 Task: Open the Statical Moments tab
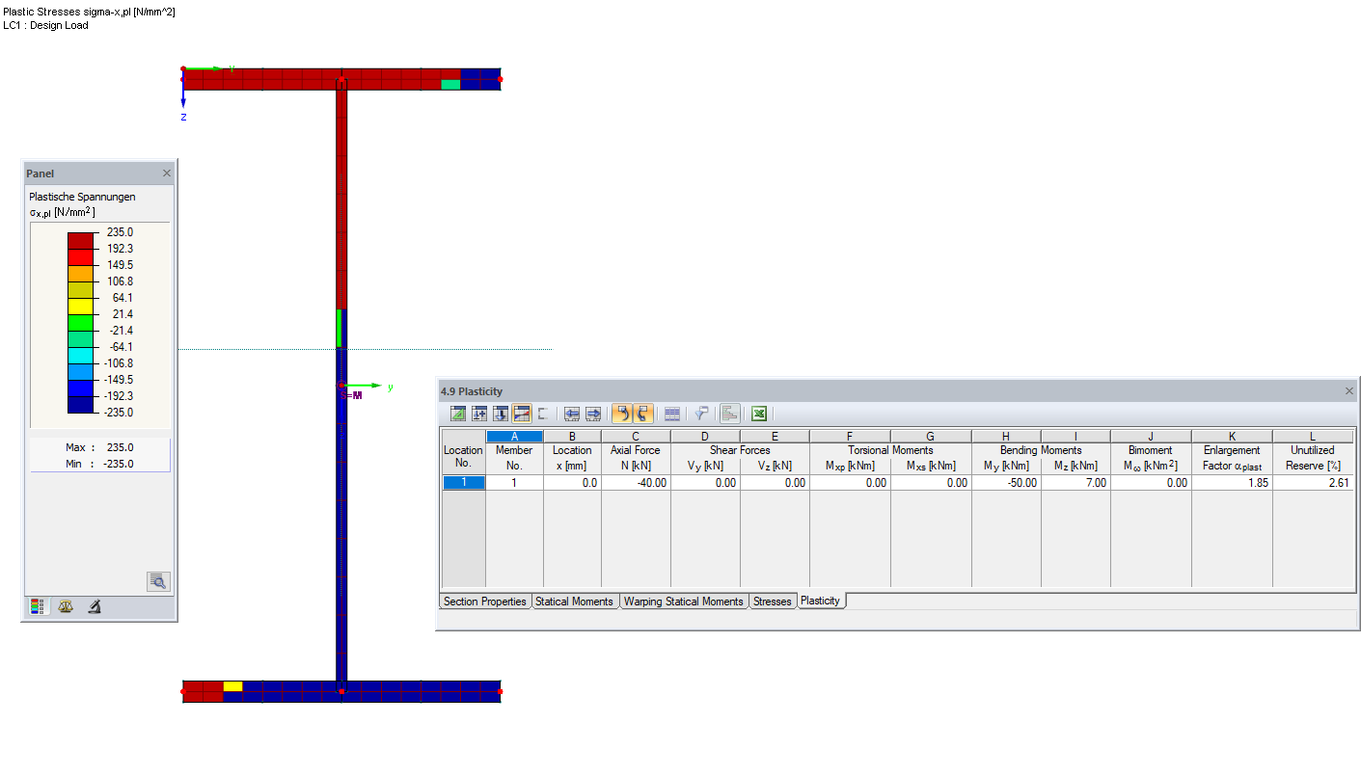574,602
